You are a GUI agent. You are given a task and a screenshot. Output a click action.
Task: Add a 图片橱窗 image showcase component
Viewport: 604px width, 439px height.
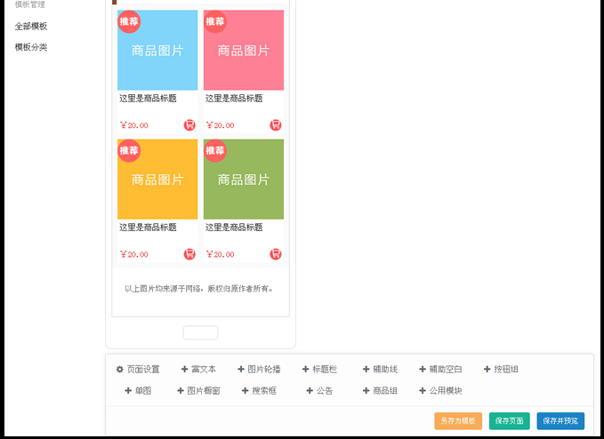coord(198,390)
